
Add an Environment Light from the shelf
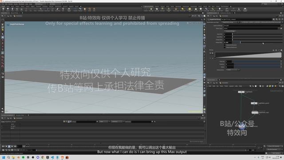tap(189, 9)
